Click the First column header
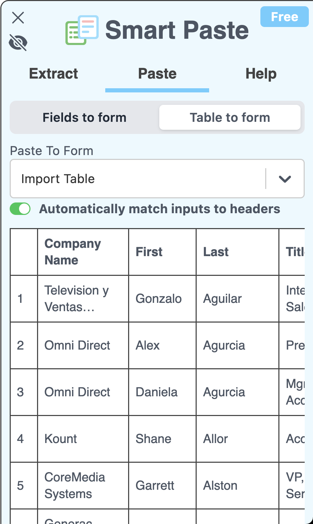The height and width of the screenshot is (524, 313). (x=162, y=252)
